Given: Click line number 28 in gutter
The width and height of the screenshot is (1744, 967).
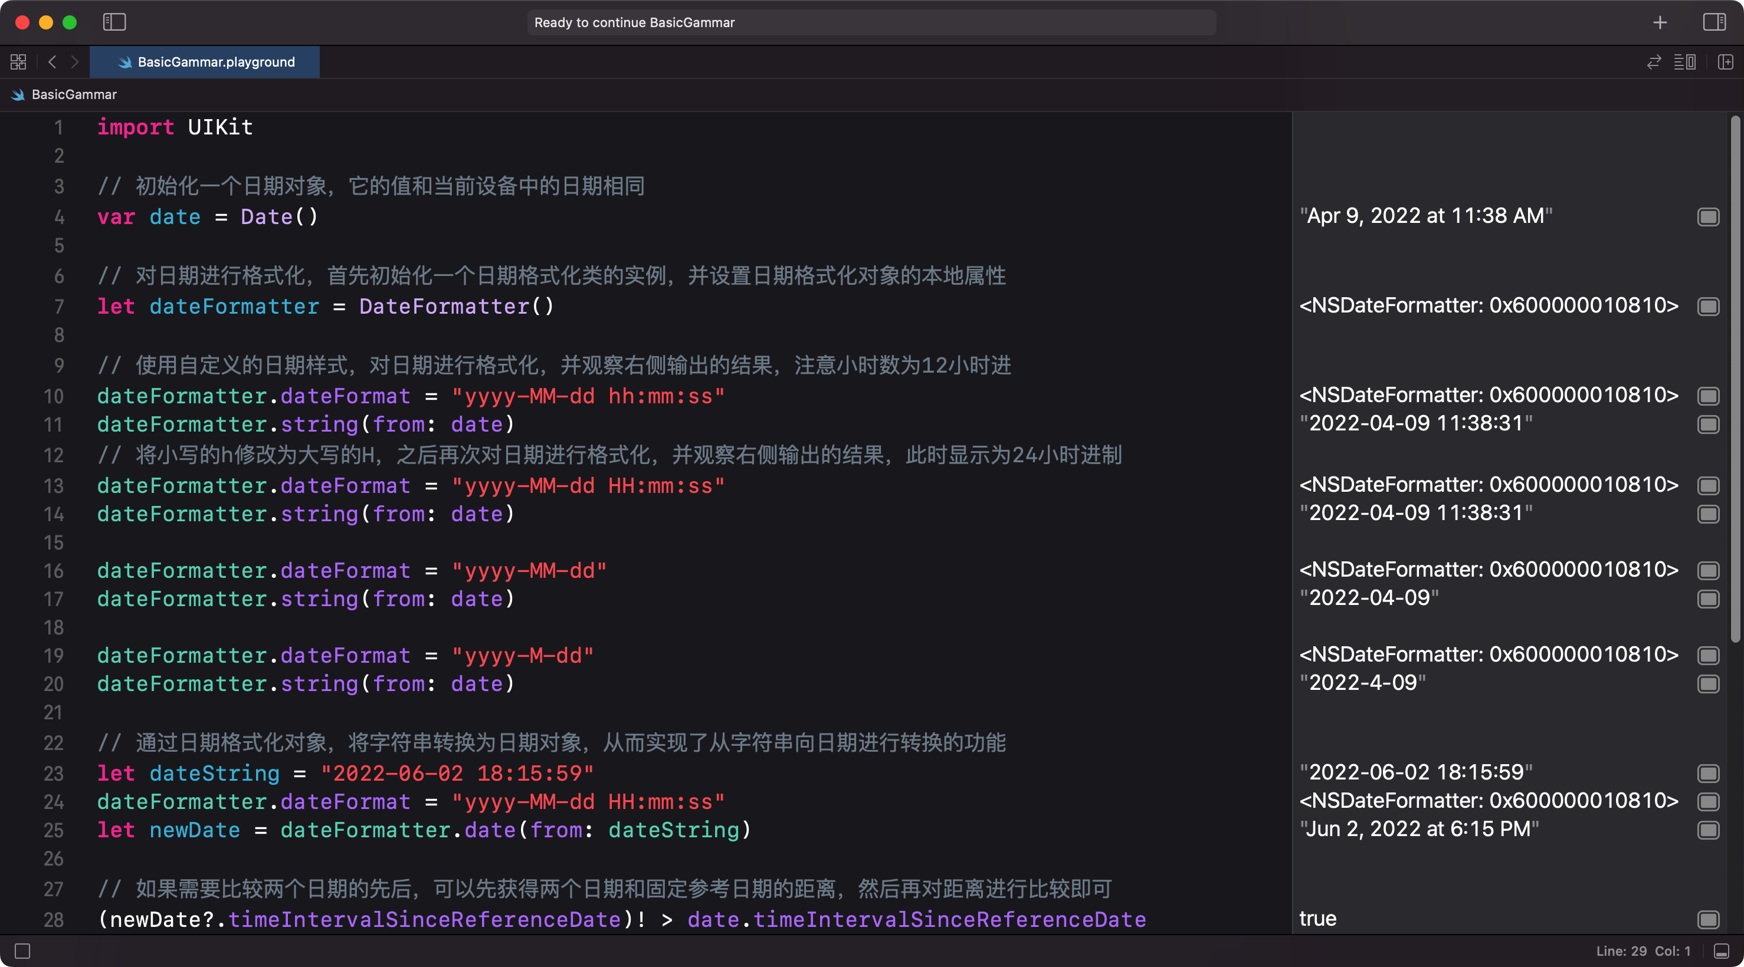Looking at the screenshot, I should (x=54, y=920).
